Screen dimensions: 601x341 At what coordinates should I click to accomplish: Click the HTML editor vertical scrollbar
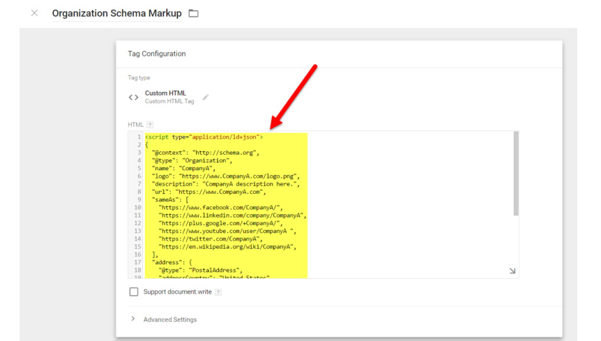click(x=516, y=174)
